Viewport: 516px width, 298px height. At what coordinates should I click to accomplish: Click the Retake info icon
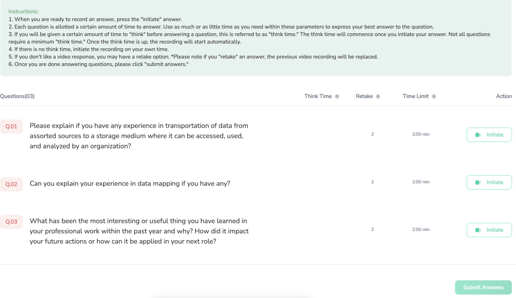378,96
